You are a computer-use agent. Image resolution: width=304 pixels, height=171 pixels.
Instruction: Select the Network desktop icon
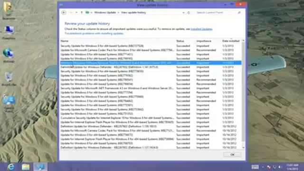[x=9, y=56]
